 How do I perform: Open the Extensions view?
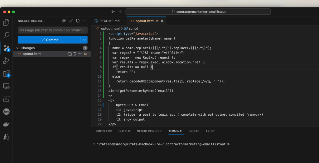pyautogui.click(x=6, y=74)
